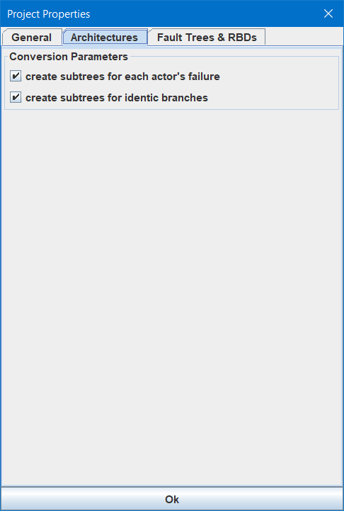Screen dimensions: 344x511
Task: Open the Fault Trees & RBDs tab
Action: coord(207,37)
